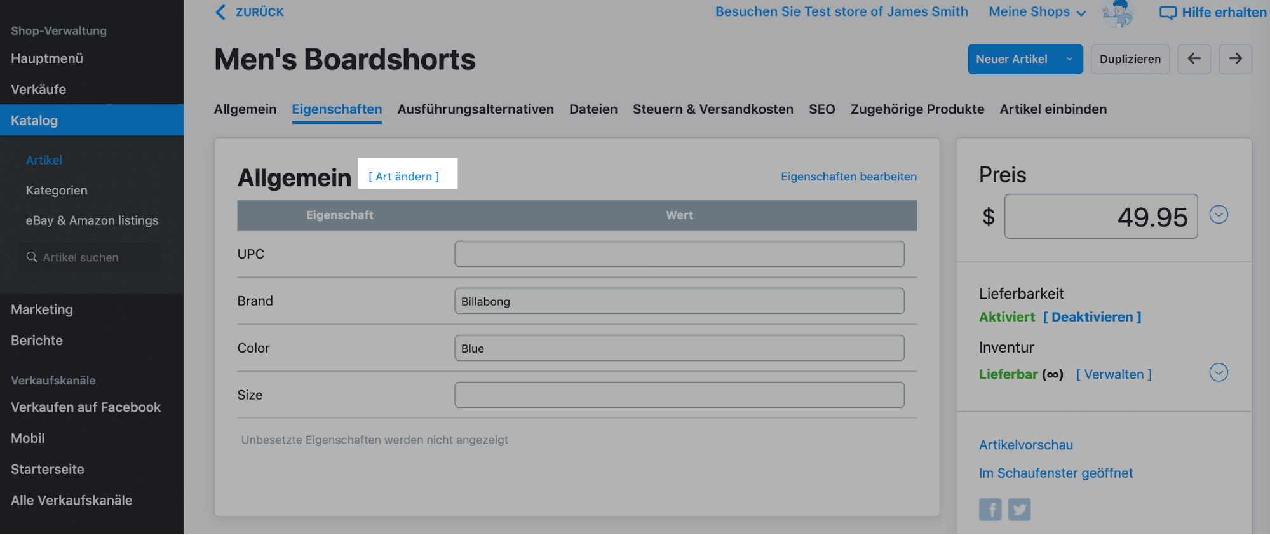This screenshot has width=1270, height=535.
Task: Click the Zurück back chevron
Action: pyautogui.click(x=220, y=12)
